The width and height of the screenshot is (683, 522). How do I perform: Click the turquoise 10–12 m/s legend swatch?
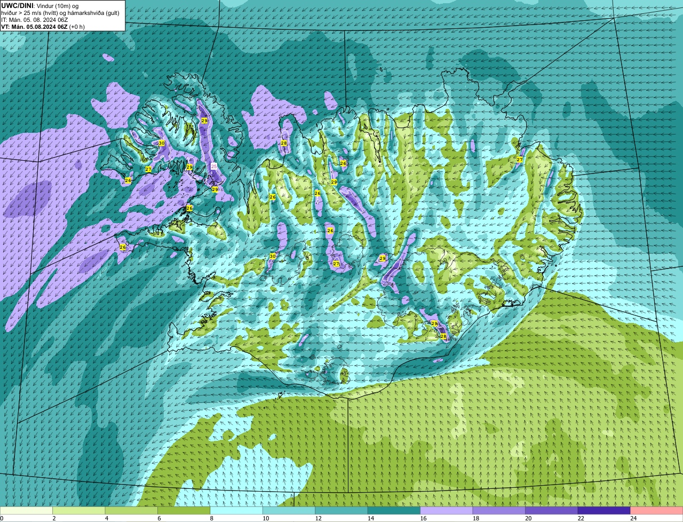coord(289,511)
